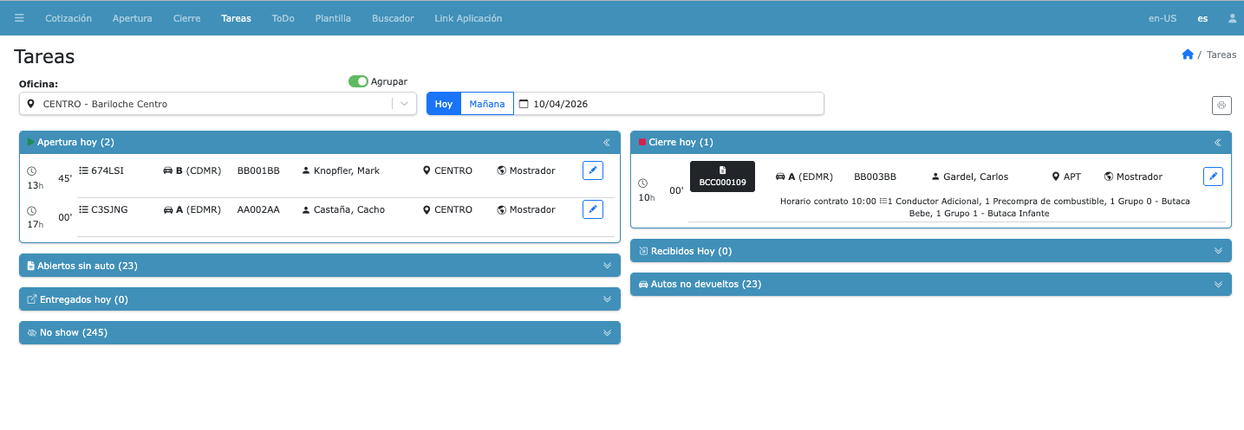Collapse the Cierre hoy panel
This screenshot has height=430, width=1244.
[1218, 142]
